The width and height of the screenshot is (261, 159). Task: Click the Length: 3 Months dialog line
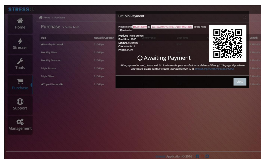(128, 43)
